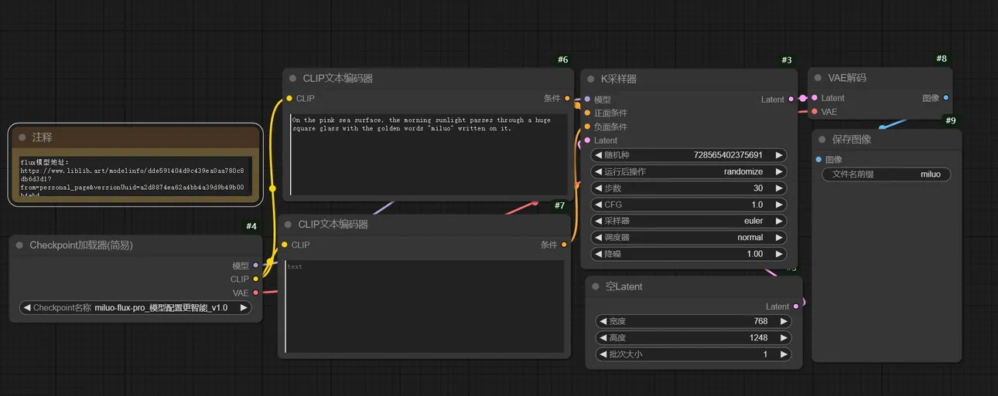Click the 图像 input port on 保存图像

coord(819,160)
